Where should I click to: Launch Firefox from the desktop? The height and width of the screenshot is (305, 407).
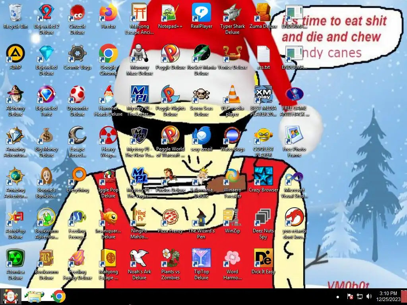(108, 13)
